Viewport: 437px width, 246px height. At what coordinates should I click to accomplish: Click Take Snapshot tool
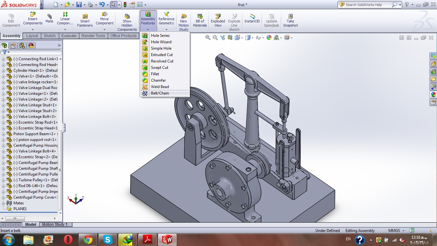(x=290, y=20)
